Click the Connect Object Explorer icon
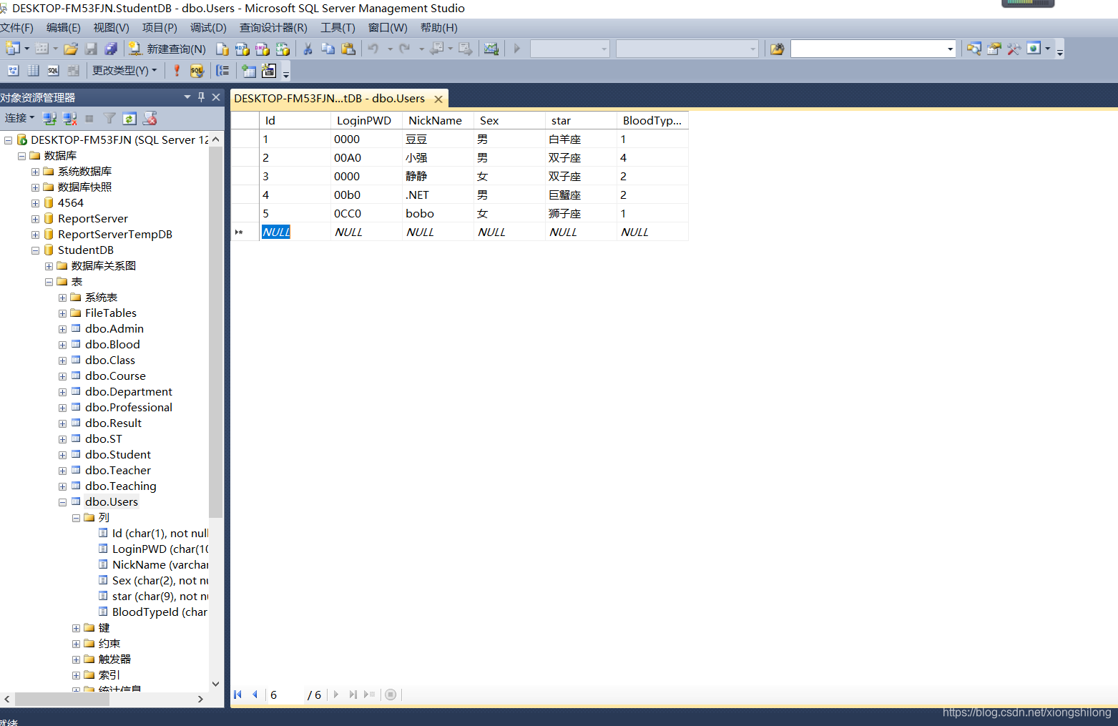Viewport: 1118px width, 726px height. tap(49, 118)
